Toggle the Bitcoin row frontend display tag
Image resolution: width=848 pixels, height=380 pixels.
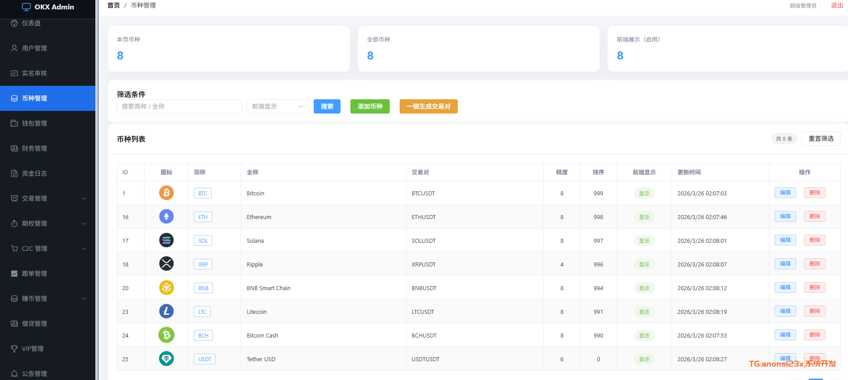pyautogui.click(x=644, y=193)
